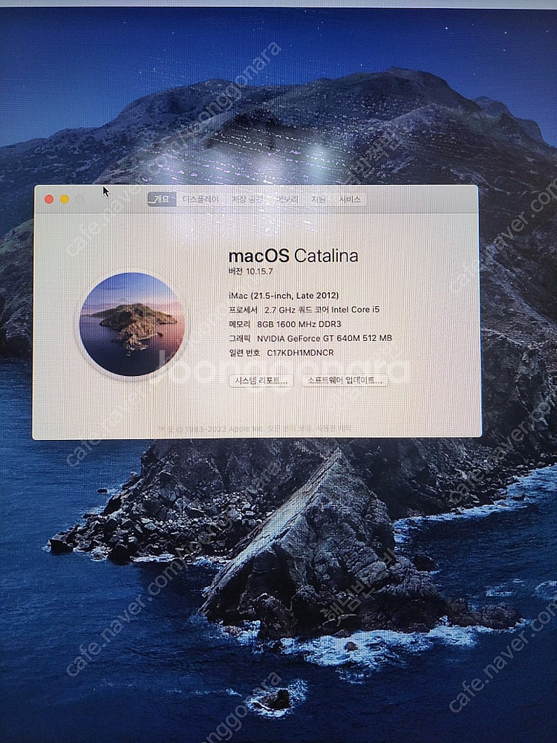The image size is (557, 743).
Task: Select the 개요 tab
Action: point(161,199)
